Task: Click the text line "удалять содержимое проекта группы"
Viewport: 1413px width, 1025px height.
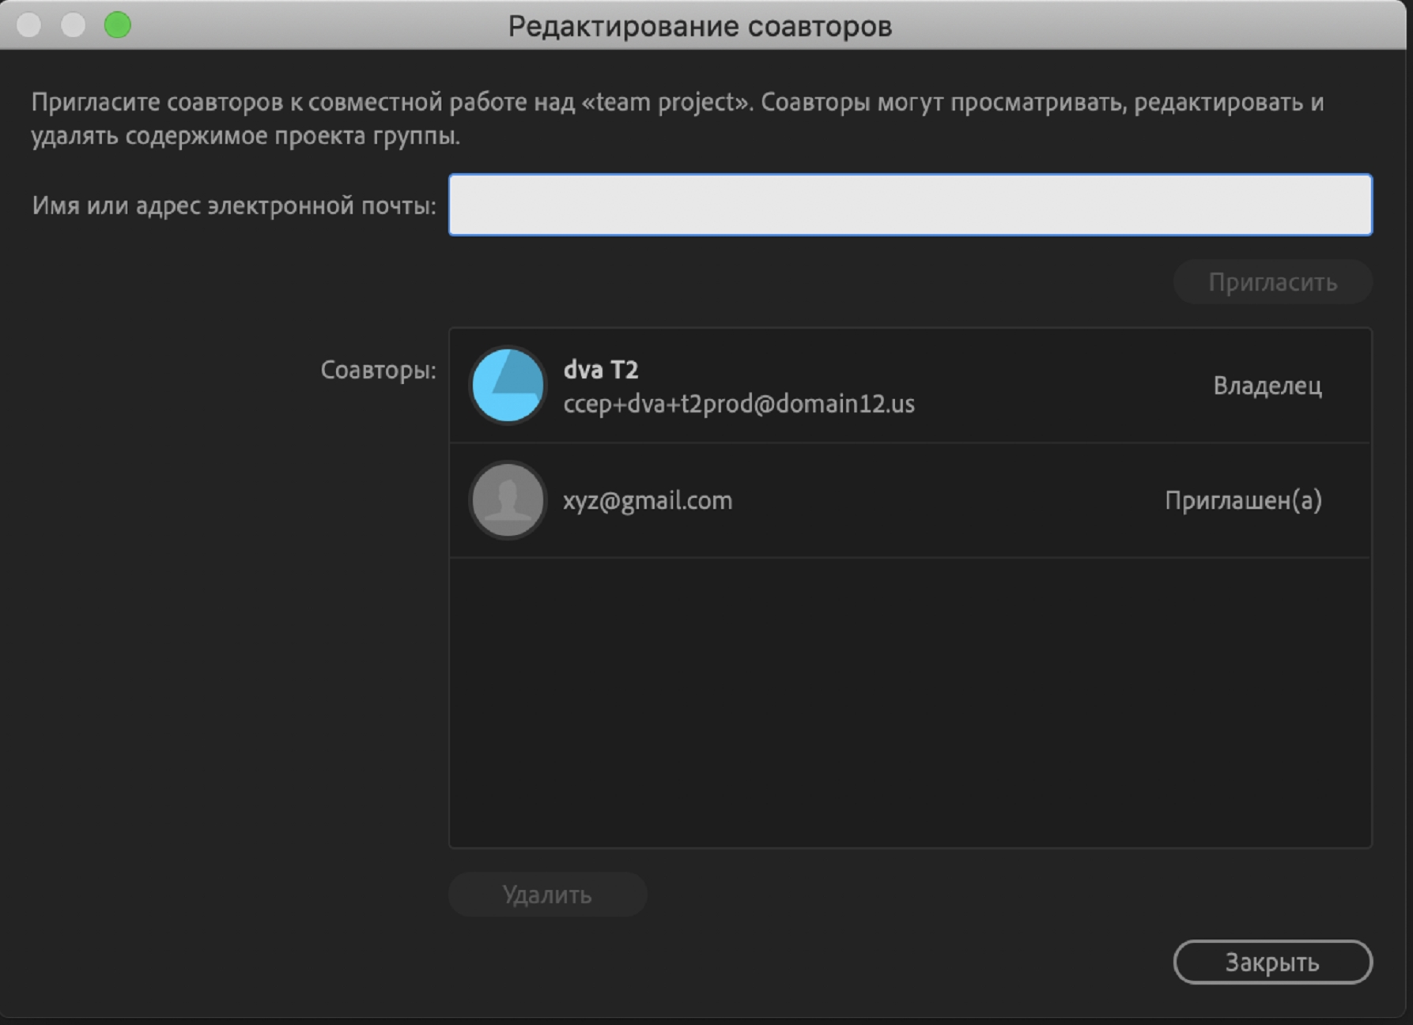Action: (245, 136)
